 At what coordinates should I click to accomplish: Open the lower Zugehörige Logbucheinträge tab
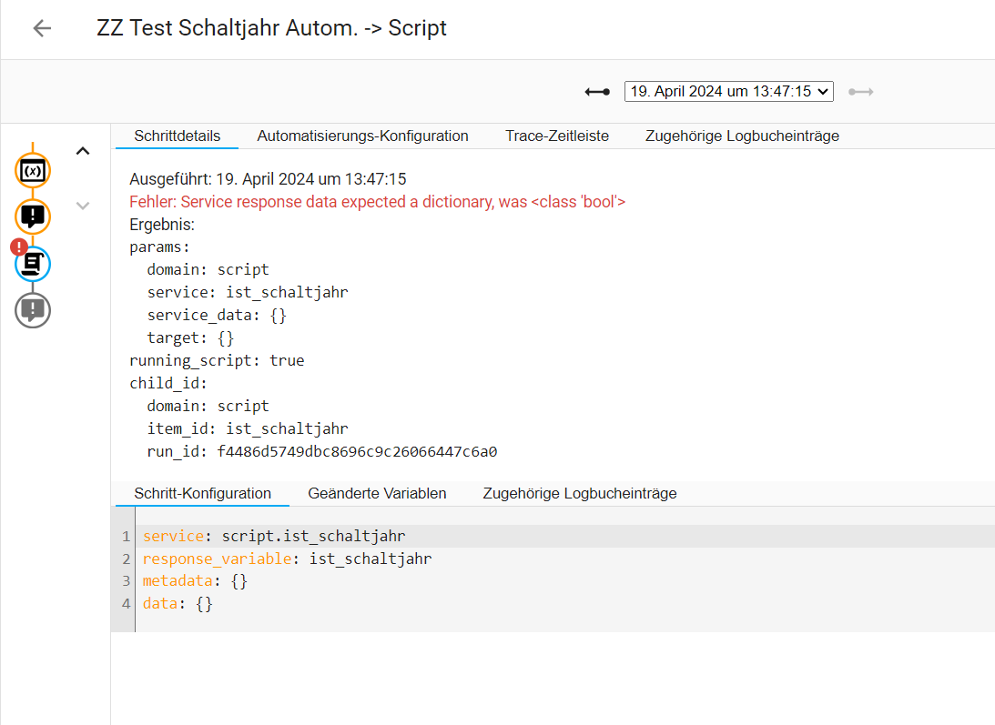click(x=579, y=493)
